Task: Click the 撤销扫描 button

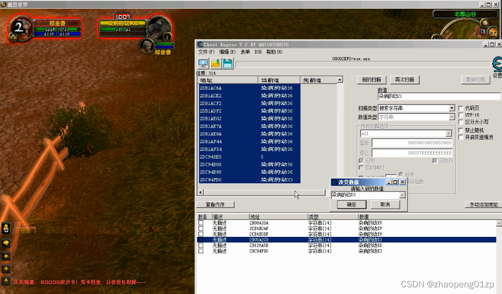Action: (475, 79)
